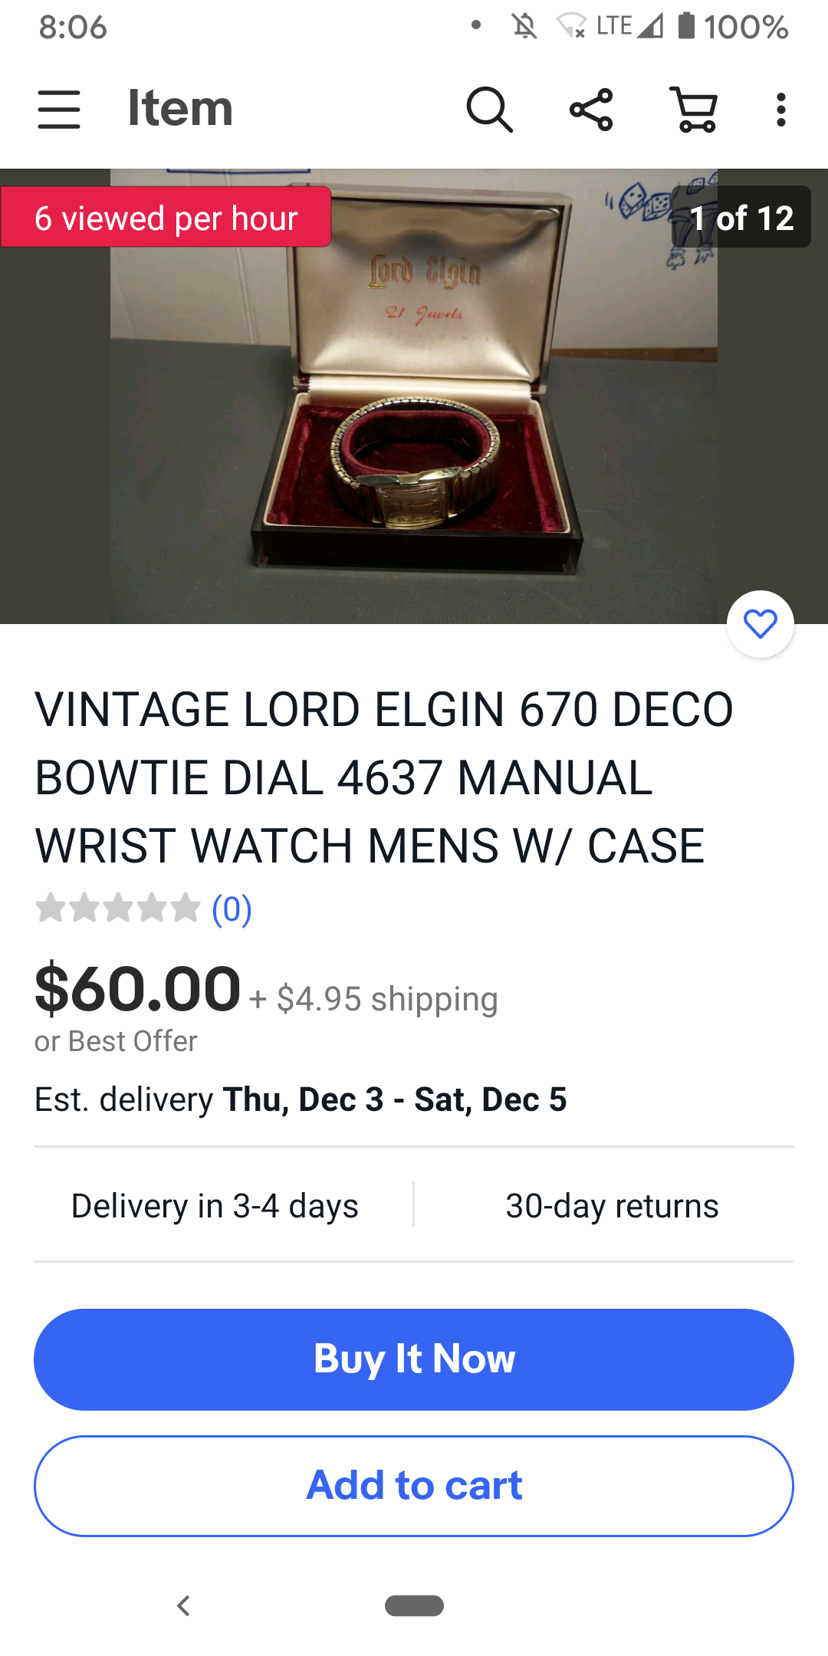Tap the or Best Offer text
The width and height of the screenshot is (828, 1656).
click(116, 1041)
